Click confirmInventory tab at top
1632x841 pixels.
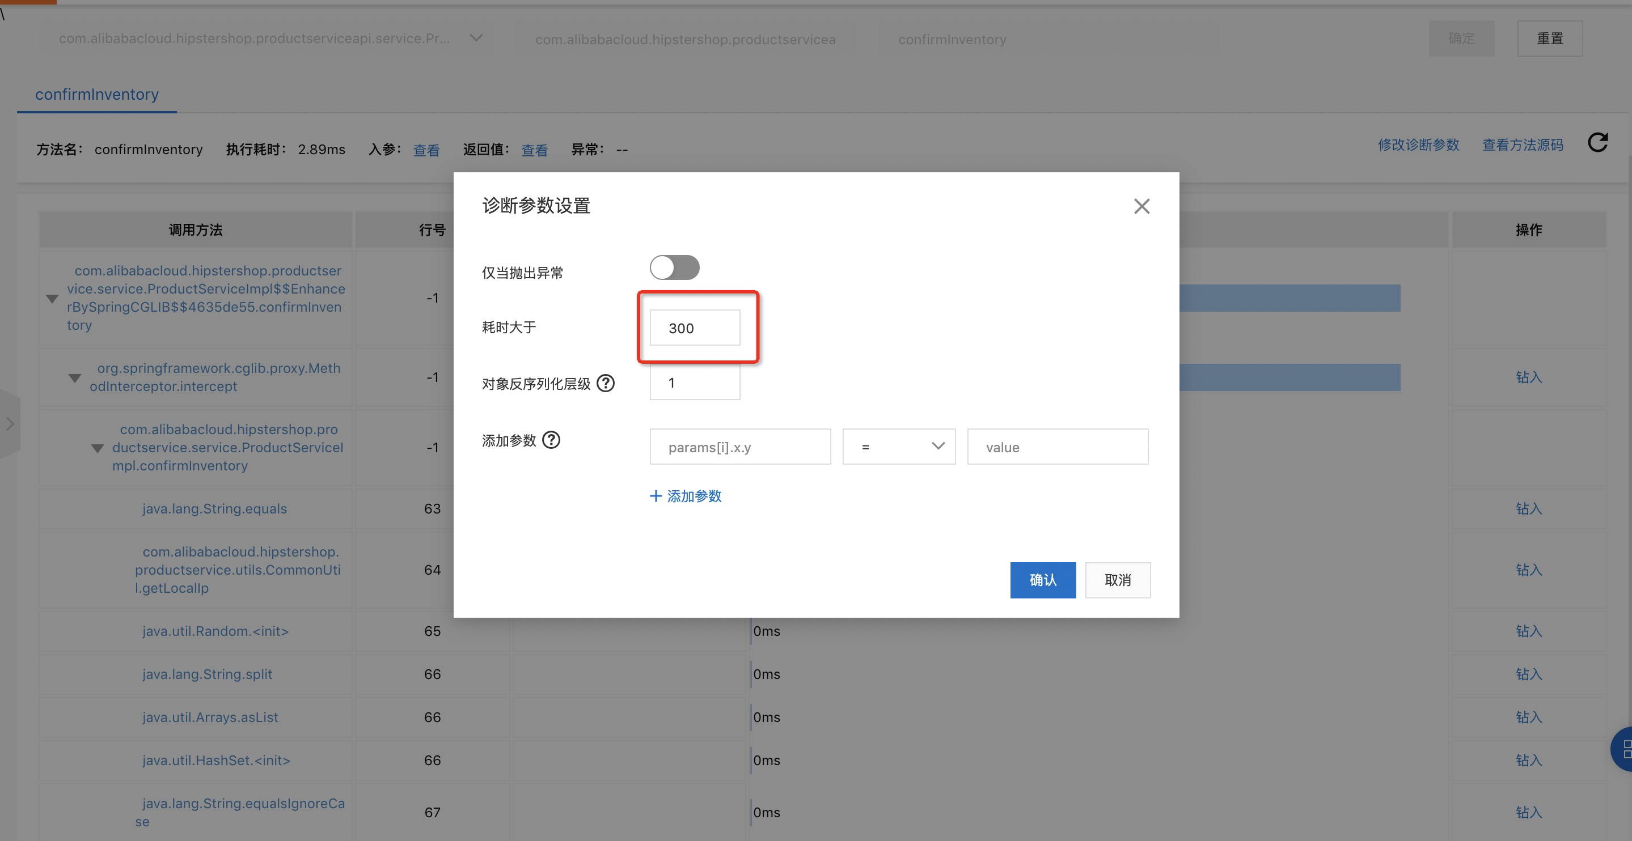pos(96,95)
